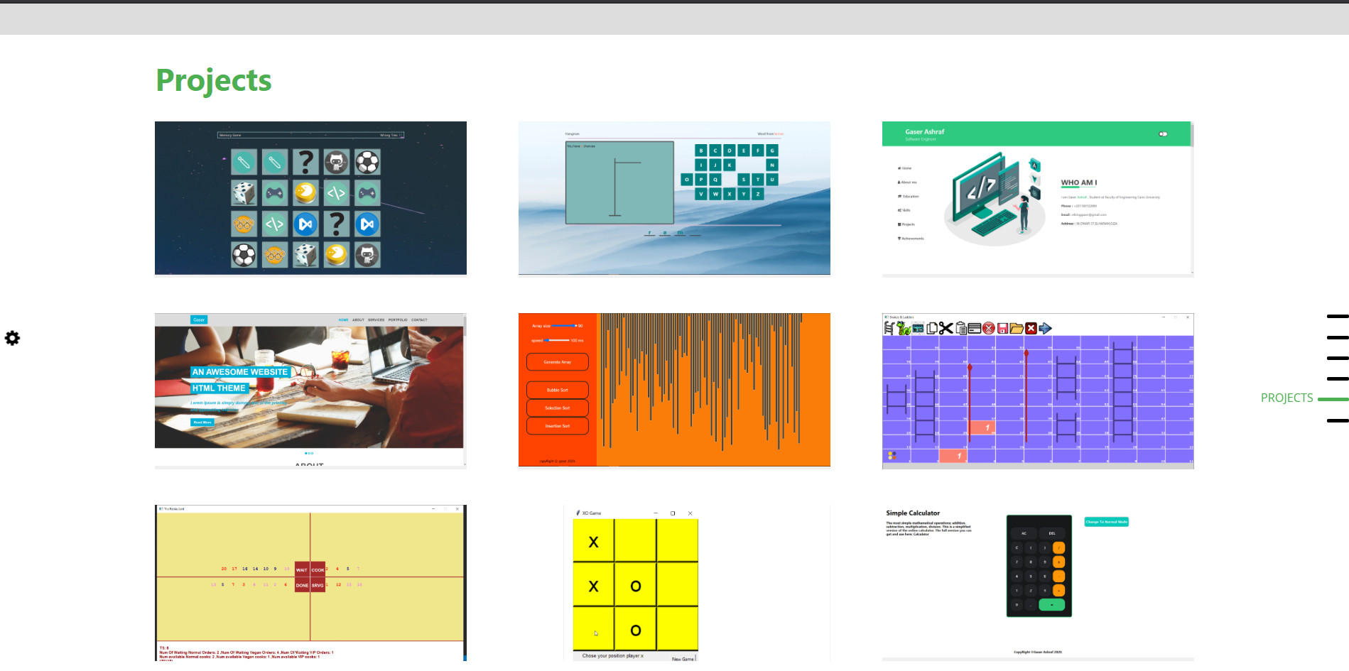Screen dimensions: 1349x671
Task: Select SERVICES in the website theme navigation
Action: pyautogui.click(x=376, y=320)
